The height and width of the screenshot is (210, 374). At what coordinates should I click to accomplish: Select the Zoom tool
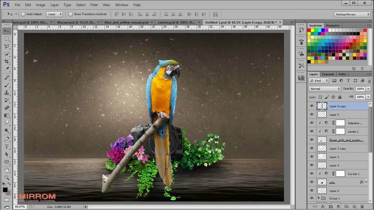[7, 178]
